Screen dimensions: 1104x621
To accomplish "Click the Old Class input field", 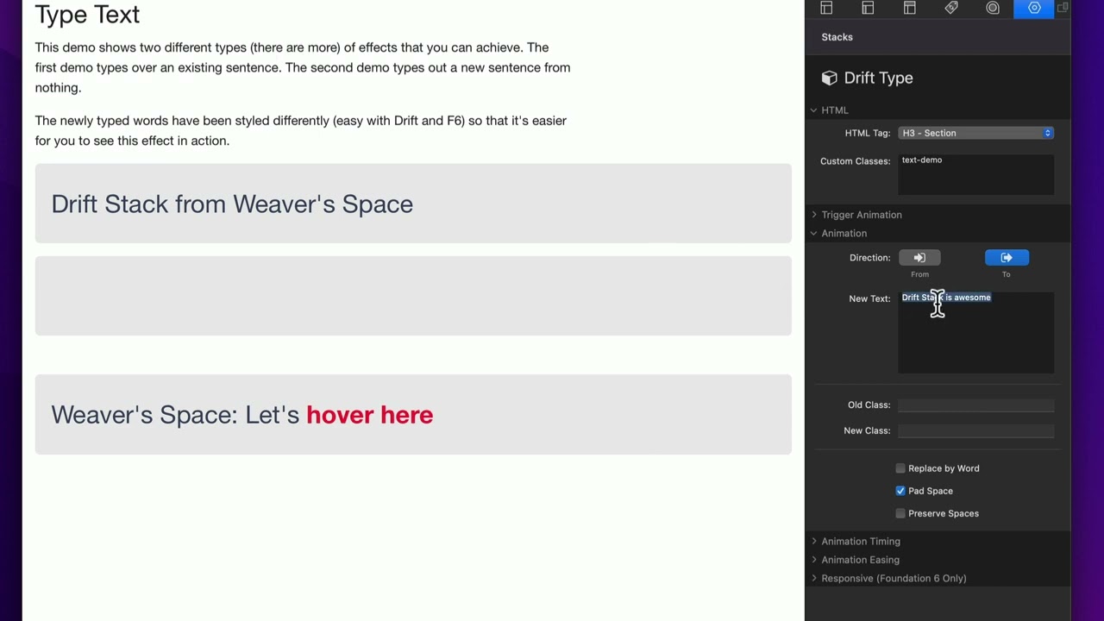I will click(975, 405).
